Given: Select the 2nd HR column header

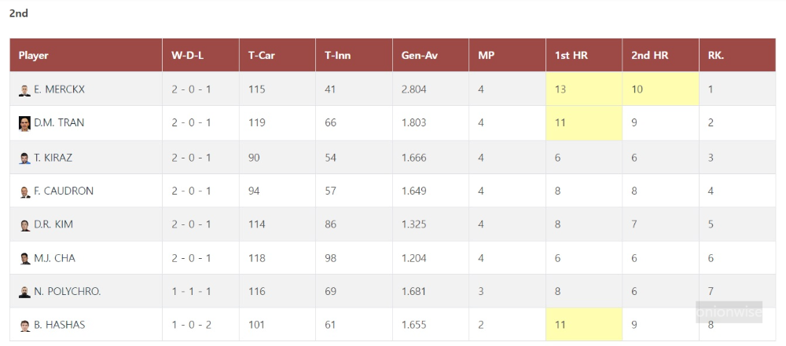Looking at the screenshot, I should tap(661, 55).
